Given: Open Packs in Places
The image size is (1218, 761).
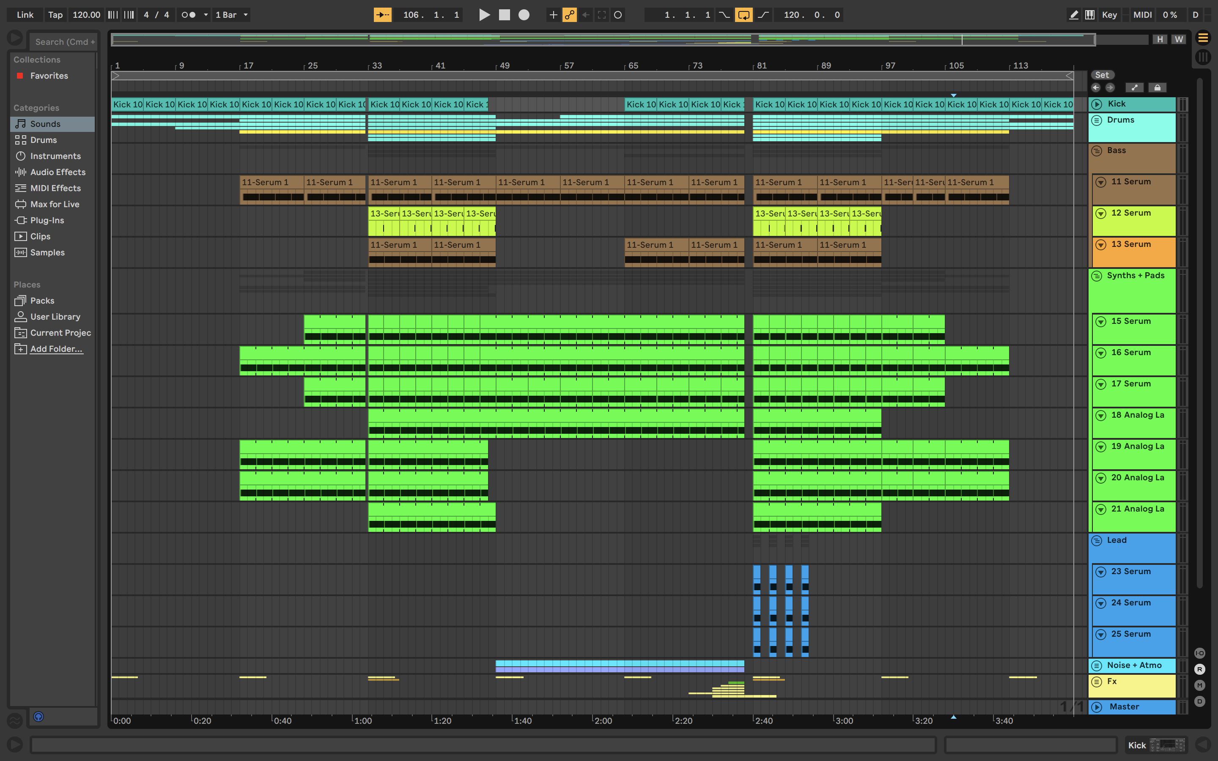Looking at the screenshot, I should point(52,301).
